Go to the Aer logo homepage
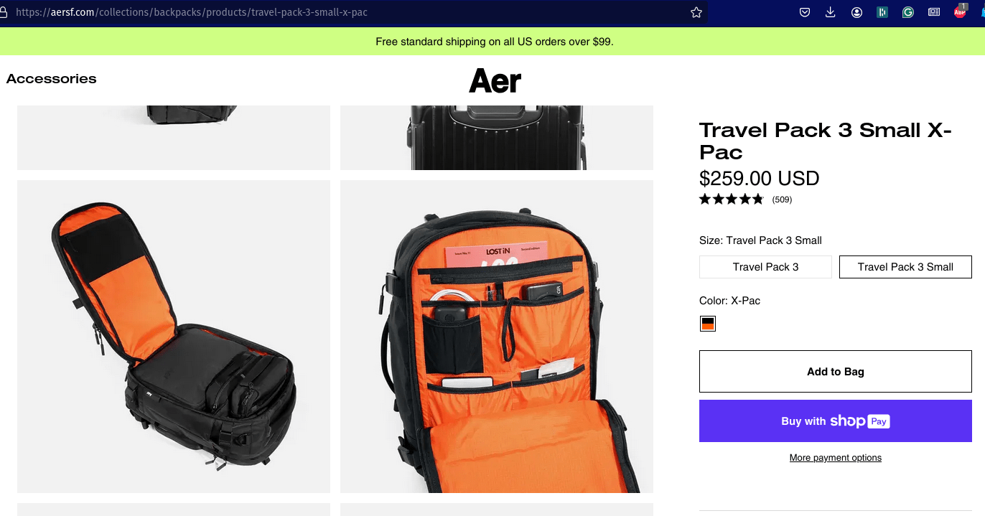Screen dimensions: 985x516 pyautogui.click(x=495, y=81)
